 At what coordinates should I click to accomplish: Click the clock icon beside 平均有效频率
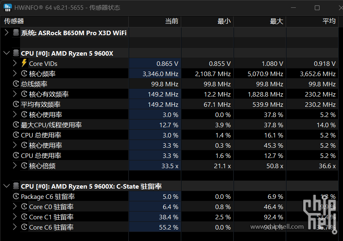(16, 104)
